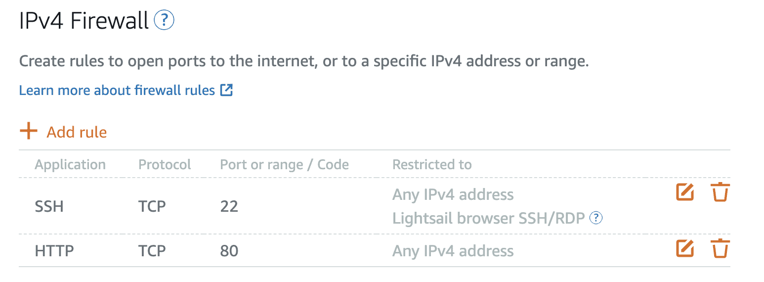Click port number 80 in the HTTP row
Viewport: 764px width, 282px height.
[229, 251]
